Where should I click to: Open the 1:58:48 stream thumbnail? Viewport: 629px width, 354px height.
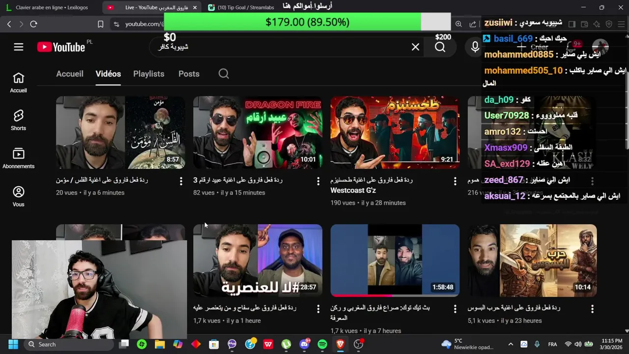(395, 261)
